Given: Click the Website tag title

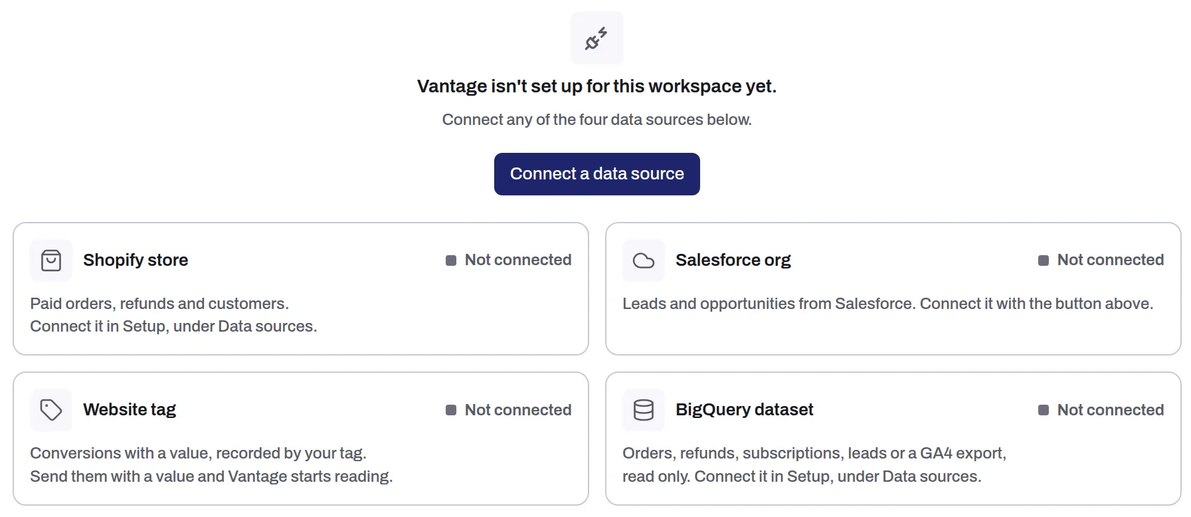Looking at the screenshot, I should [130, 409].
